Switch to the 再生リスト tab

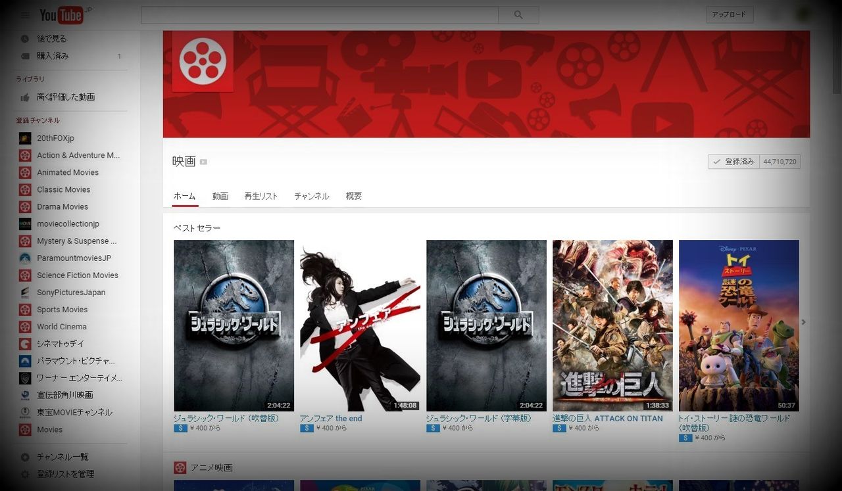[261, 196]
